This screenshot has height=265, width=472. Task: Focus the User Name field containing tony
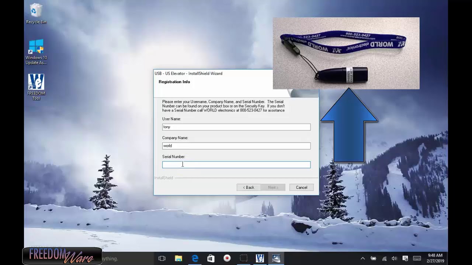point(236,127)
